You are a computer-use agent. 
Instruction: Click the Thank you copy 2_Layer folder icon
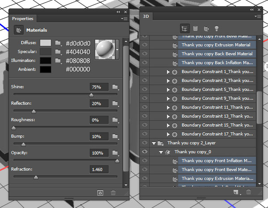160,143
